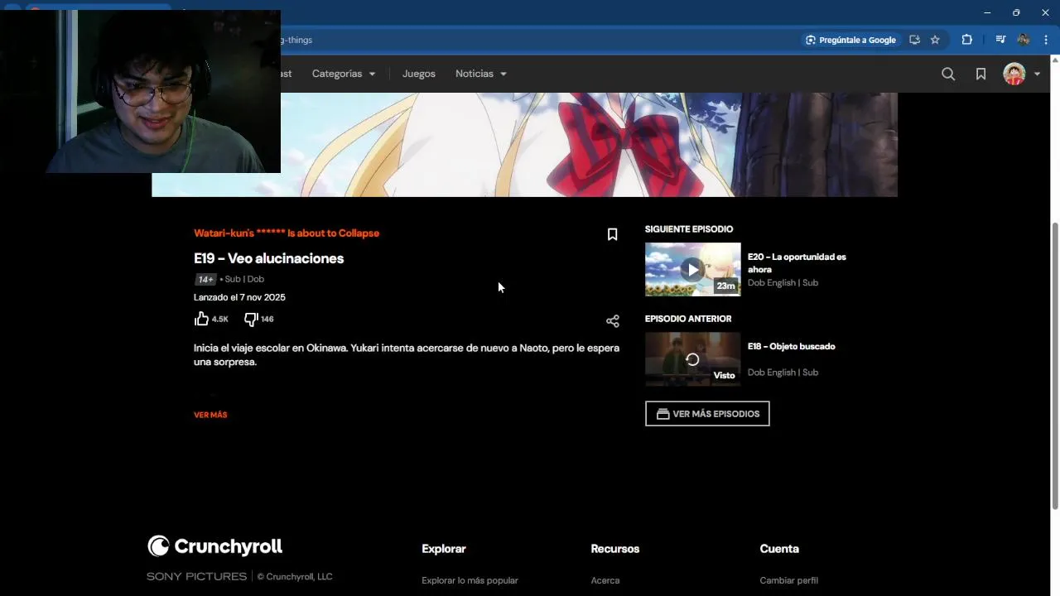
Task: Click E19 – Veo alucinaciones heading
Action: pos(268,258)
